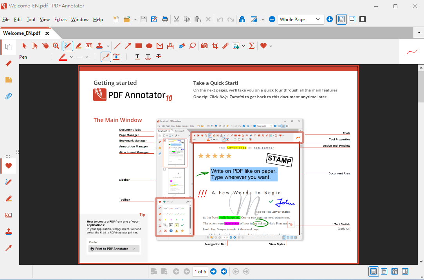This screenshot has height=280, width=424.
Task: Click the Snapshot camera tool
Action: click(204, 46)
